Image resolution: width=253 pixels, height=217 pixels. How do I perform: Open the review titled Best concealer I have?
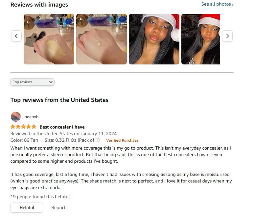[x=62, y=127]
